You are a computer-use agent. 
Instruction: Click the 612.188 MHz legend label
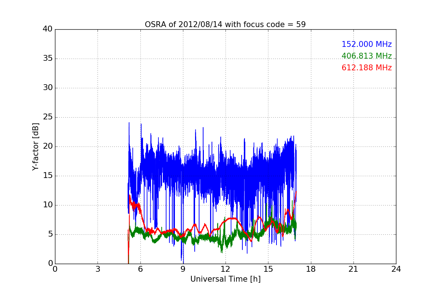(x=367, y=68)
